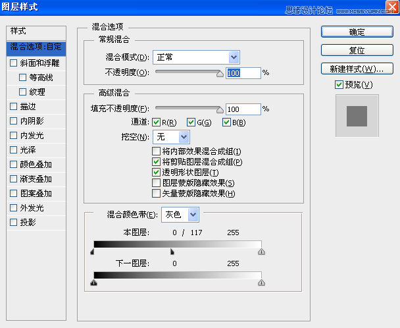Open the 描边 settings entry

(x=28, y=107)
